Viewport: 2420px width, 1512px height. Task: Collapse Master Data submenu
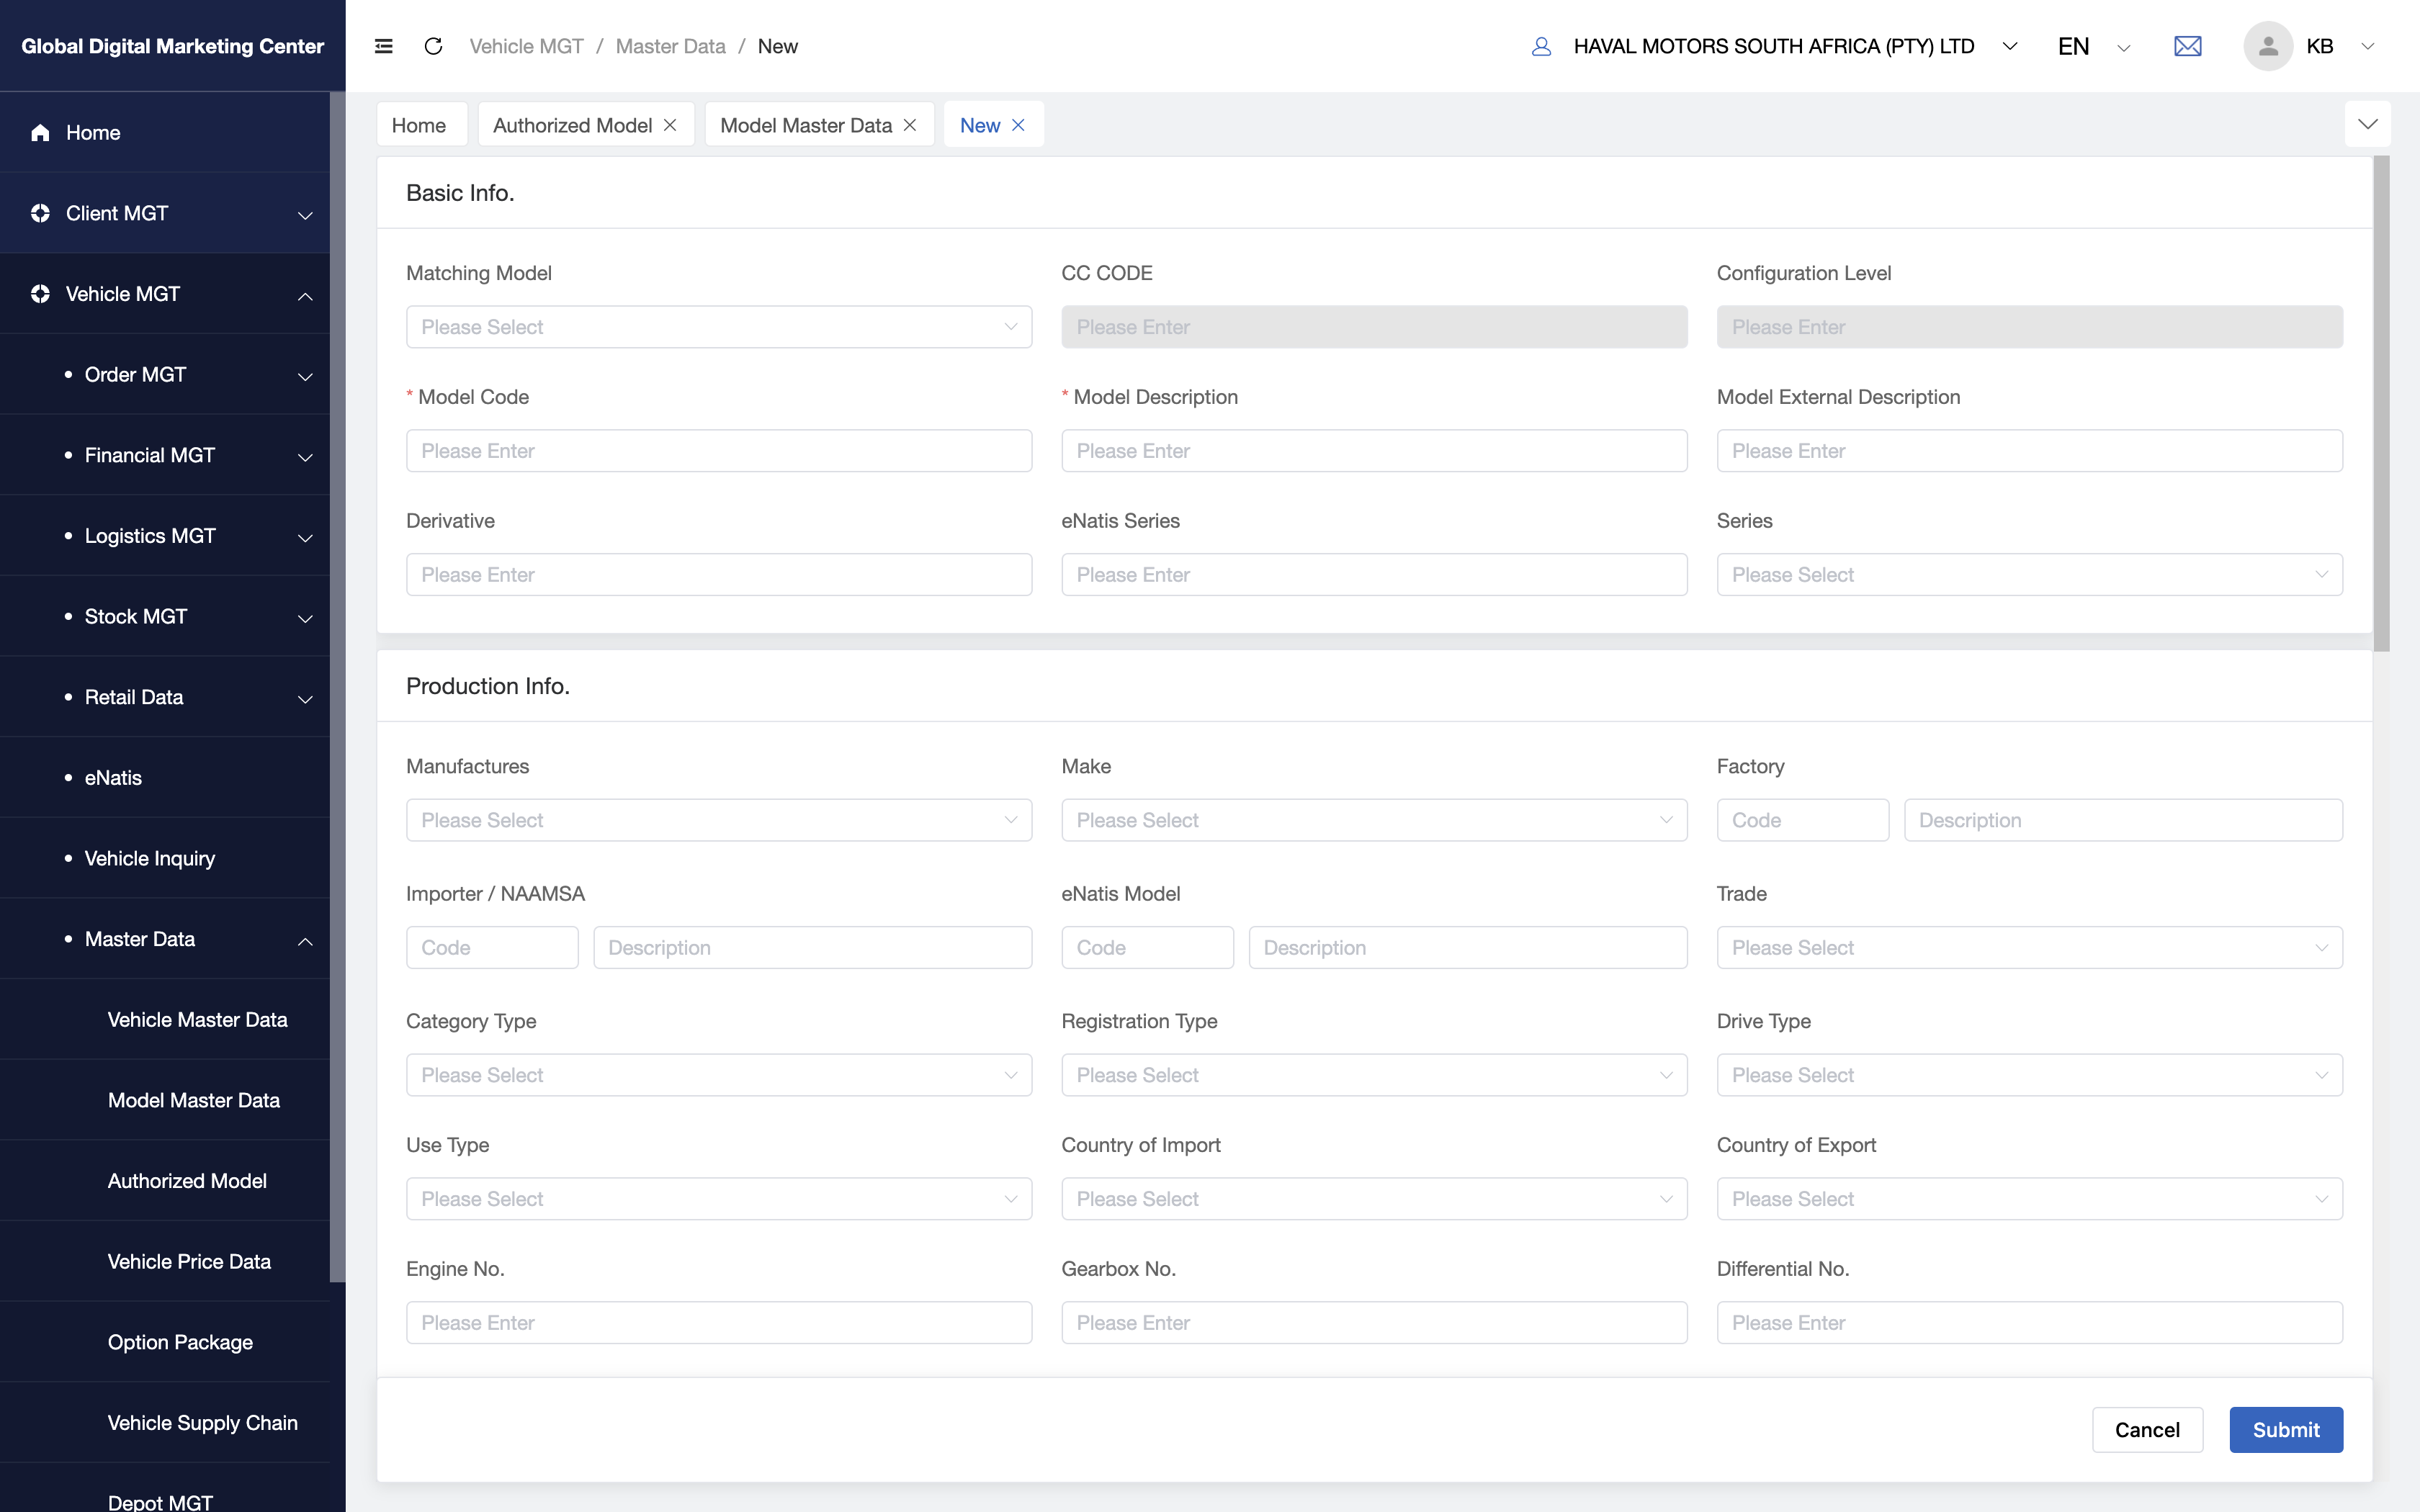click(x=305, y=941)
